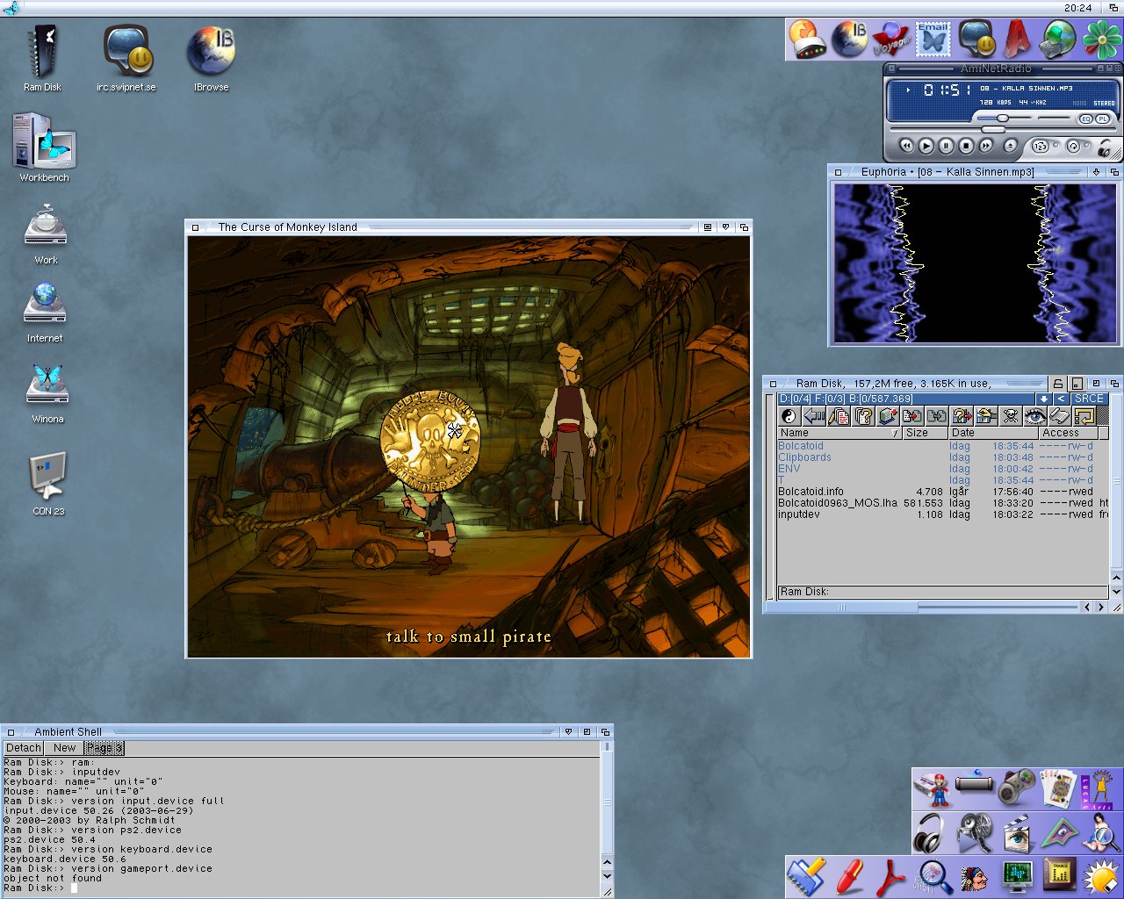Click the Ambient Shell scroll down arrow
The height and width of the screenshot is (899, 1124).
607,877
